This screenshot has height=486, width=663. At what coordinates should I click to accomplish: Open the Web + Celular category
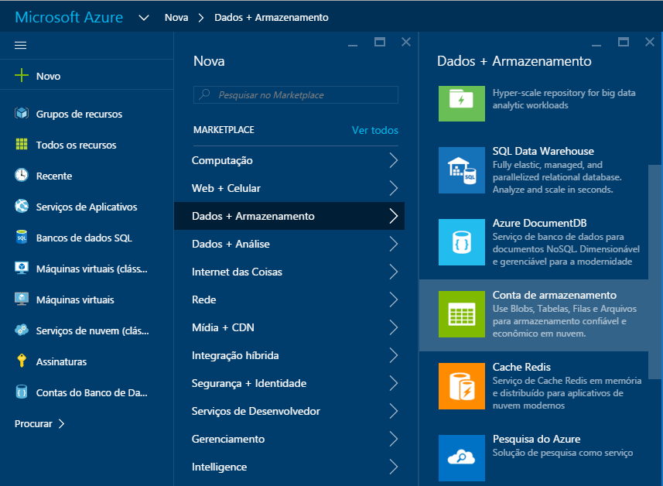coord(226,188)
